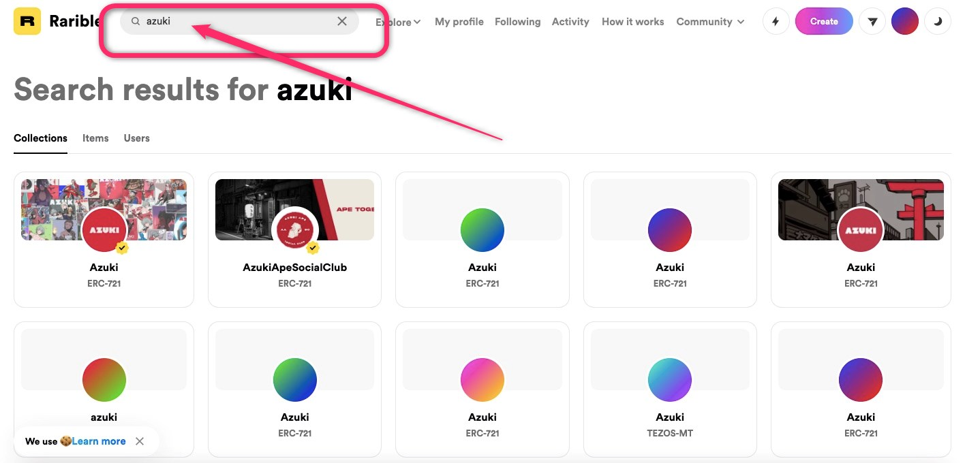Click the lightning bolt icon
Image resolution: width=965 pixels, height=463 pixels.
pyautogui.click(x=776, y=22)
